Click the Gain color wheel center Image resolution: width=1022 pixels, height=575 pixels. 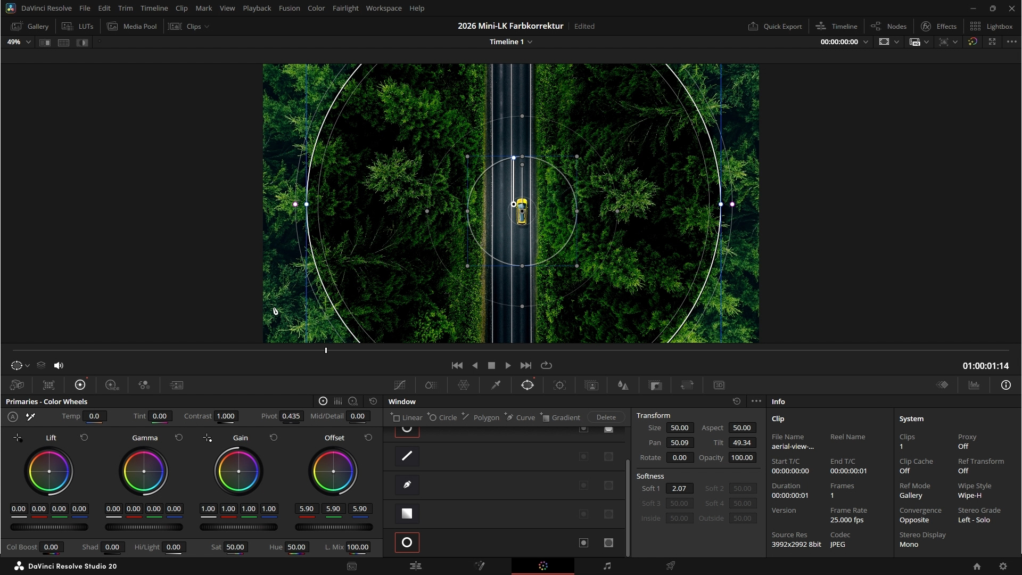click(238, 471)
